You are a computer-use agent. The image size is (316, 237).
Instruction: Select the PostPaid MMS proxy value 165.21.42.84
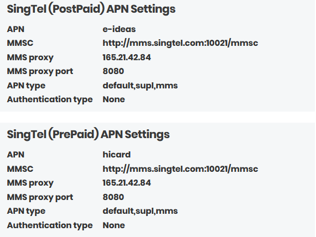pyautogui.click(x=127, y=57)
